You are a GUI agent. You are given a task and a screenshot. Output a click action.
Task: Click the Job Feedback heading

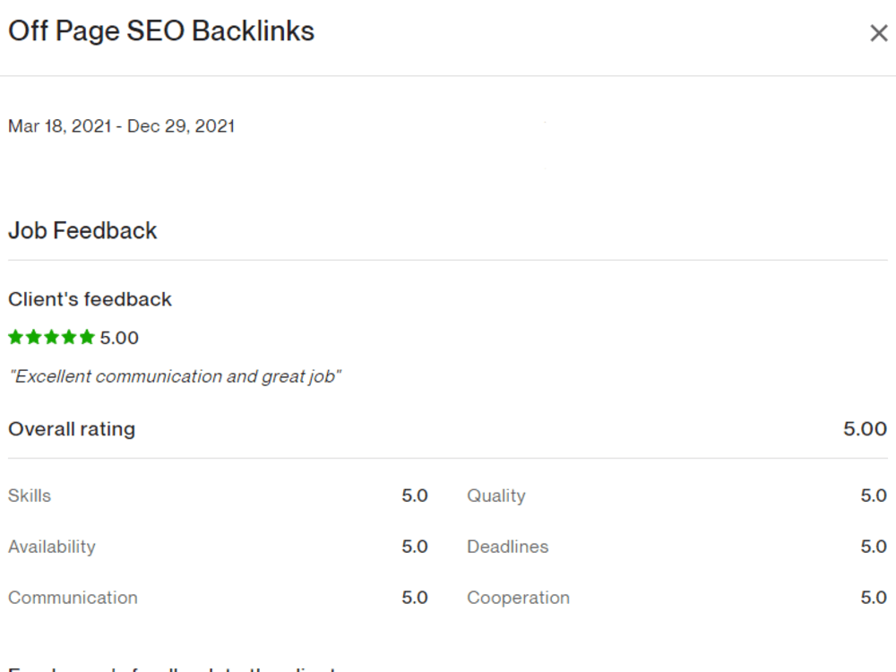point(82,231)
